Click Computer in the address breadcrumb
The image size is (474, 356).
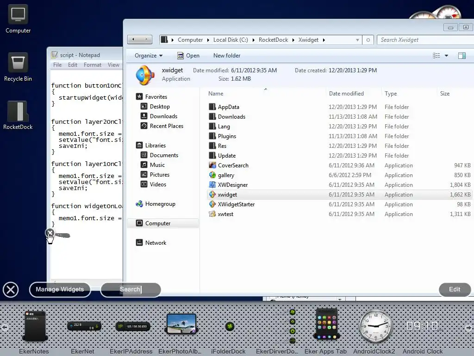[x=190, y=40]
